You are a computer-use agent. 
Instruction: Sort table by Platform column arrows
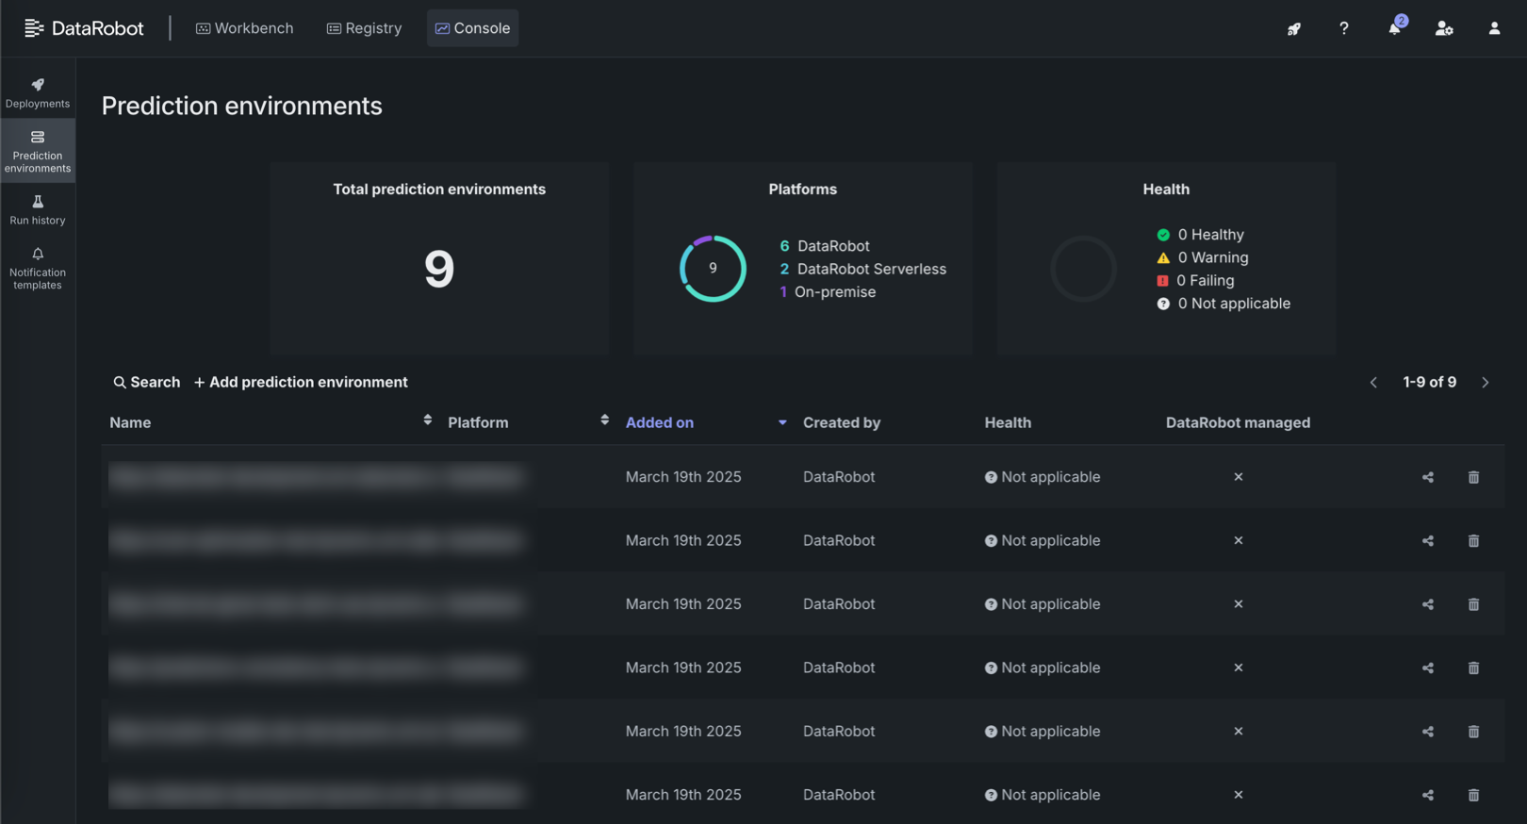(605, 420)
